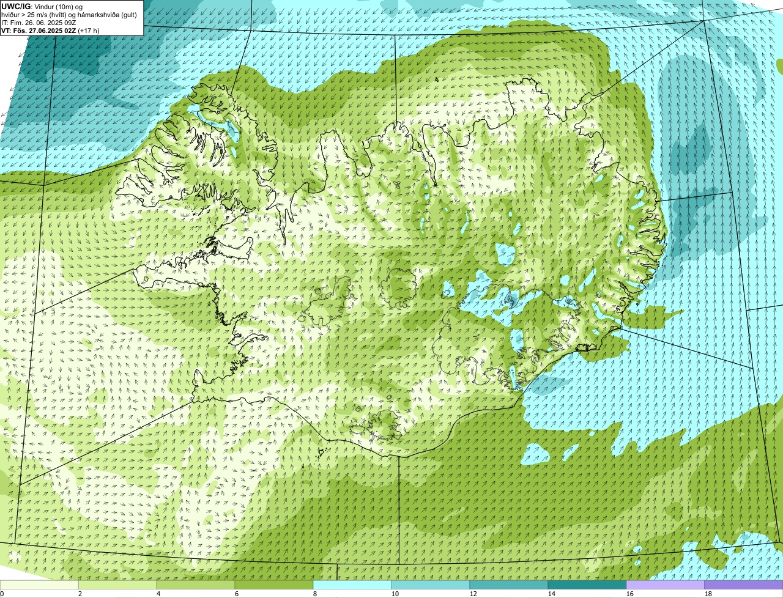The image size is (783, 598).
Task: Pick the purple above-18 m/s legend swatch
Action: (x=744, y=585)
